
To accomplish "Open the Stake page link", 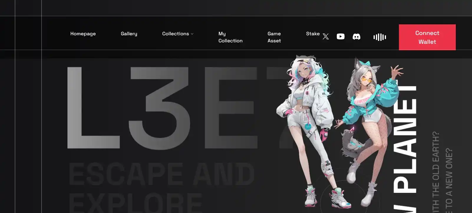I will pos(313,34).
